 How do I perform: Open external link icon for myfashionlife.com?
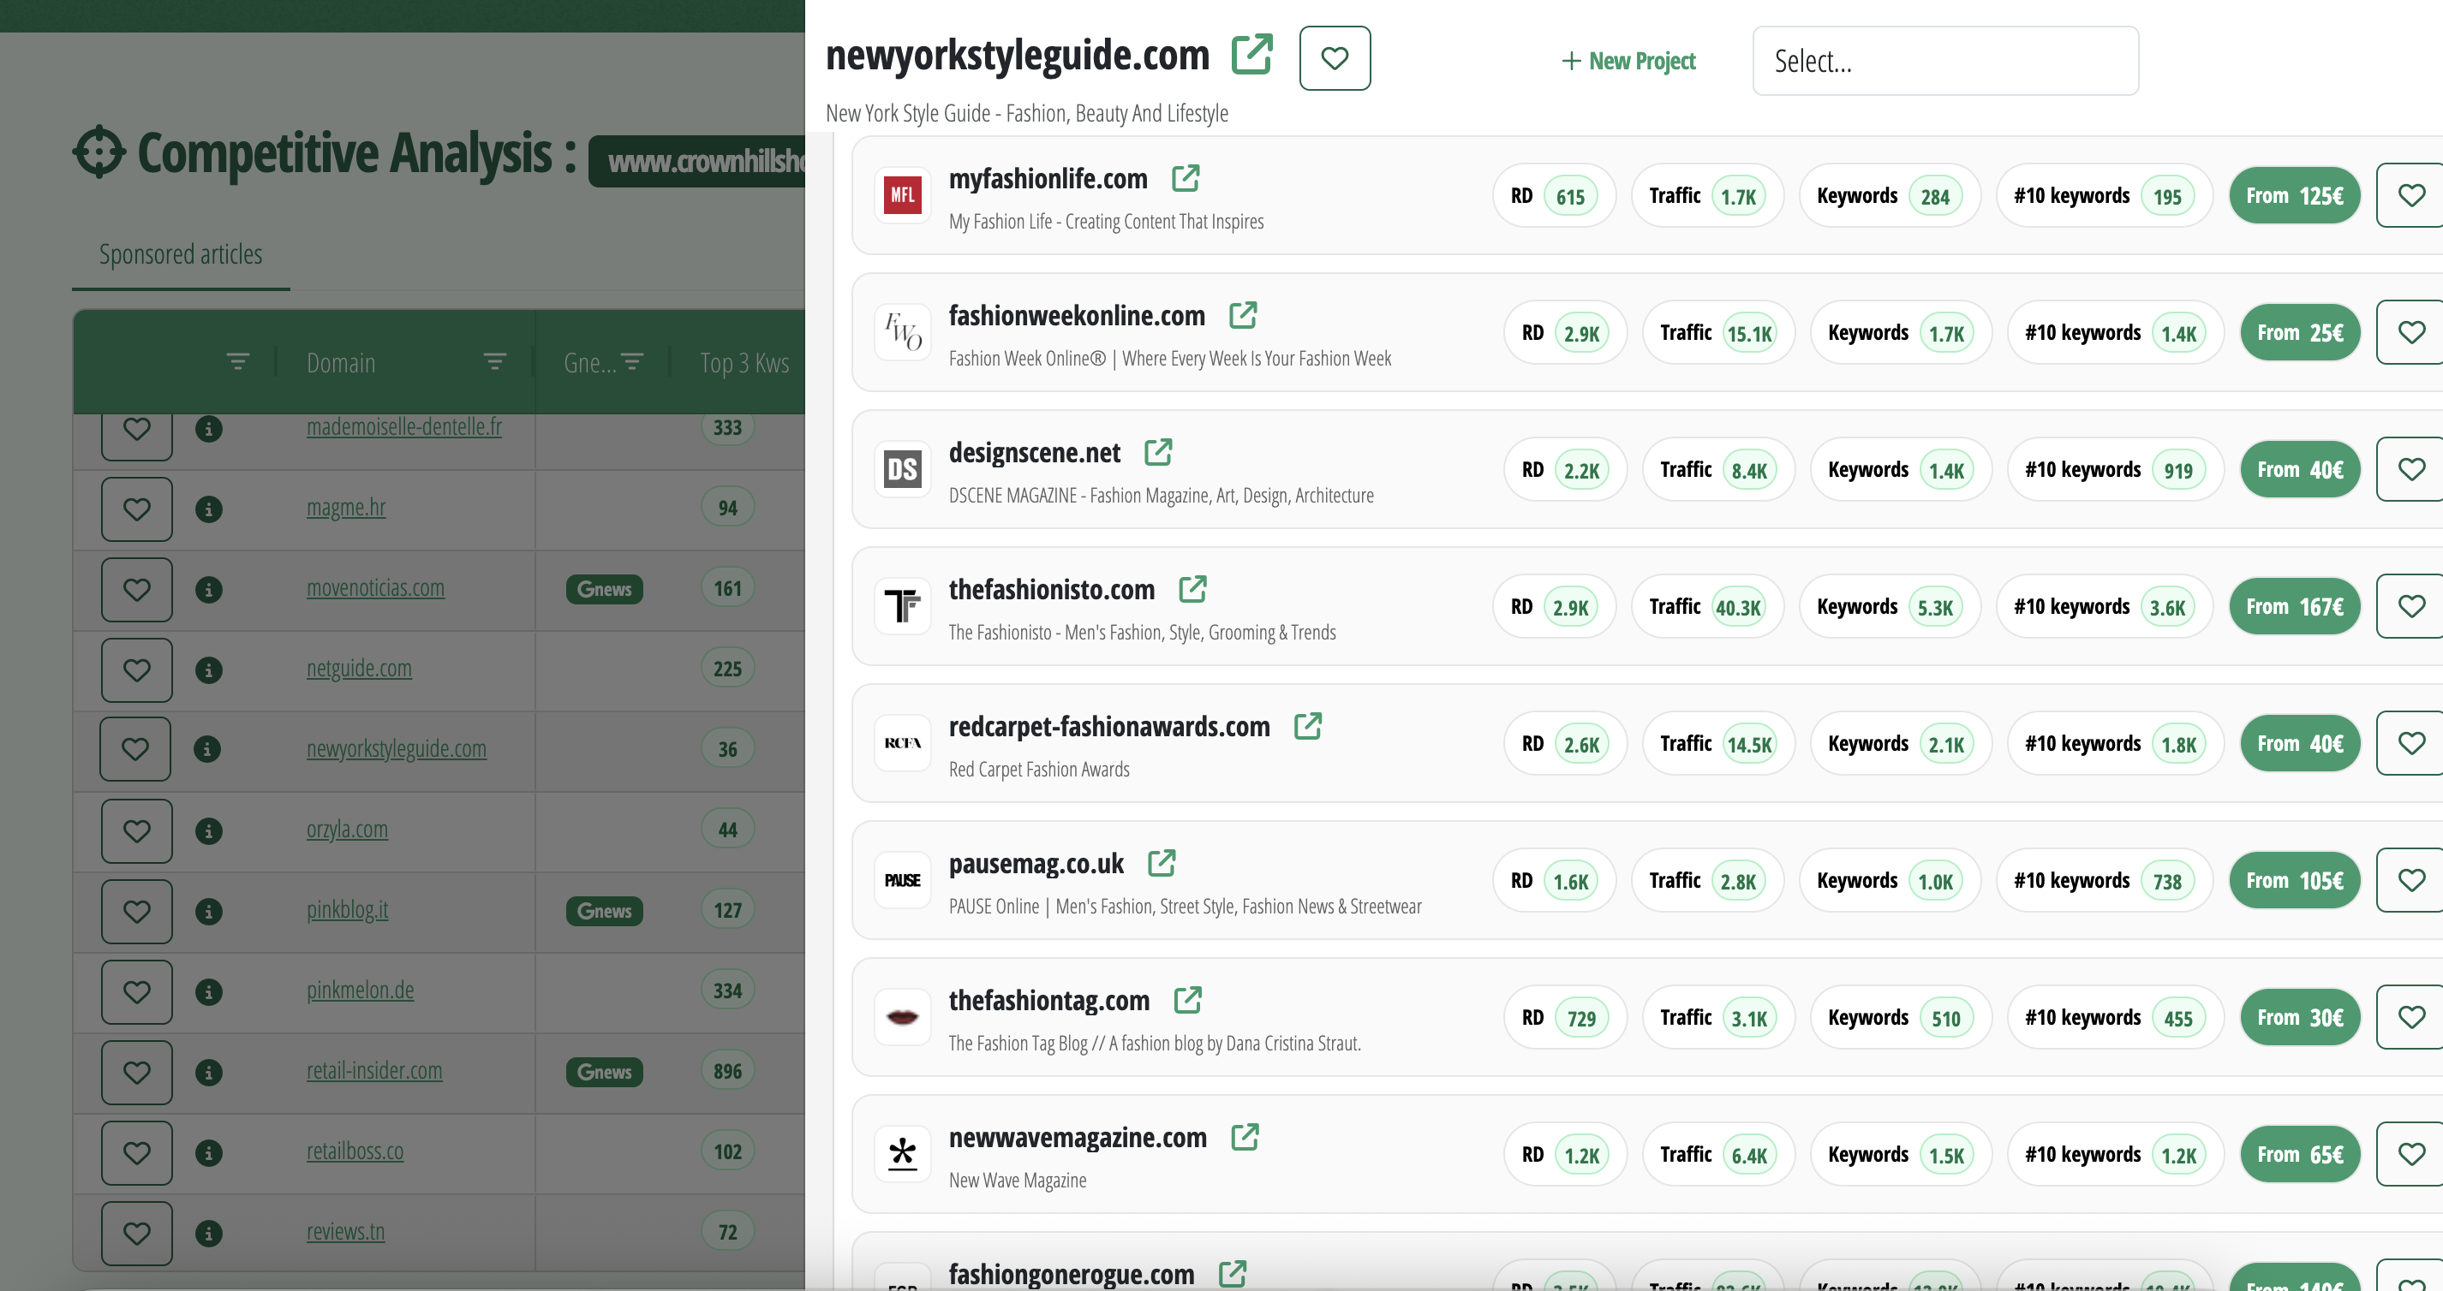pyautogui.click(x=1186, y=178)
